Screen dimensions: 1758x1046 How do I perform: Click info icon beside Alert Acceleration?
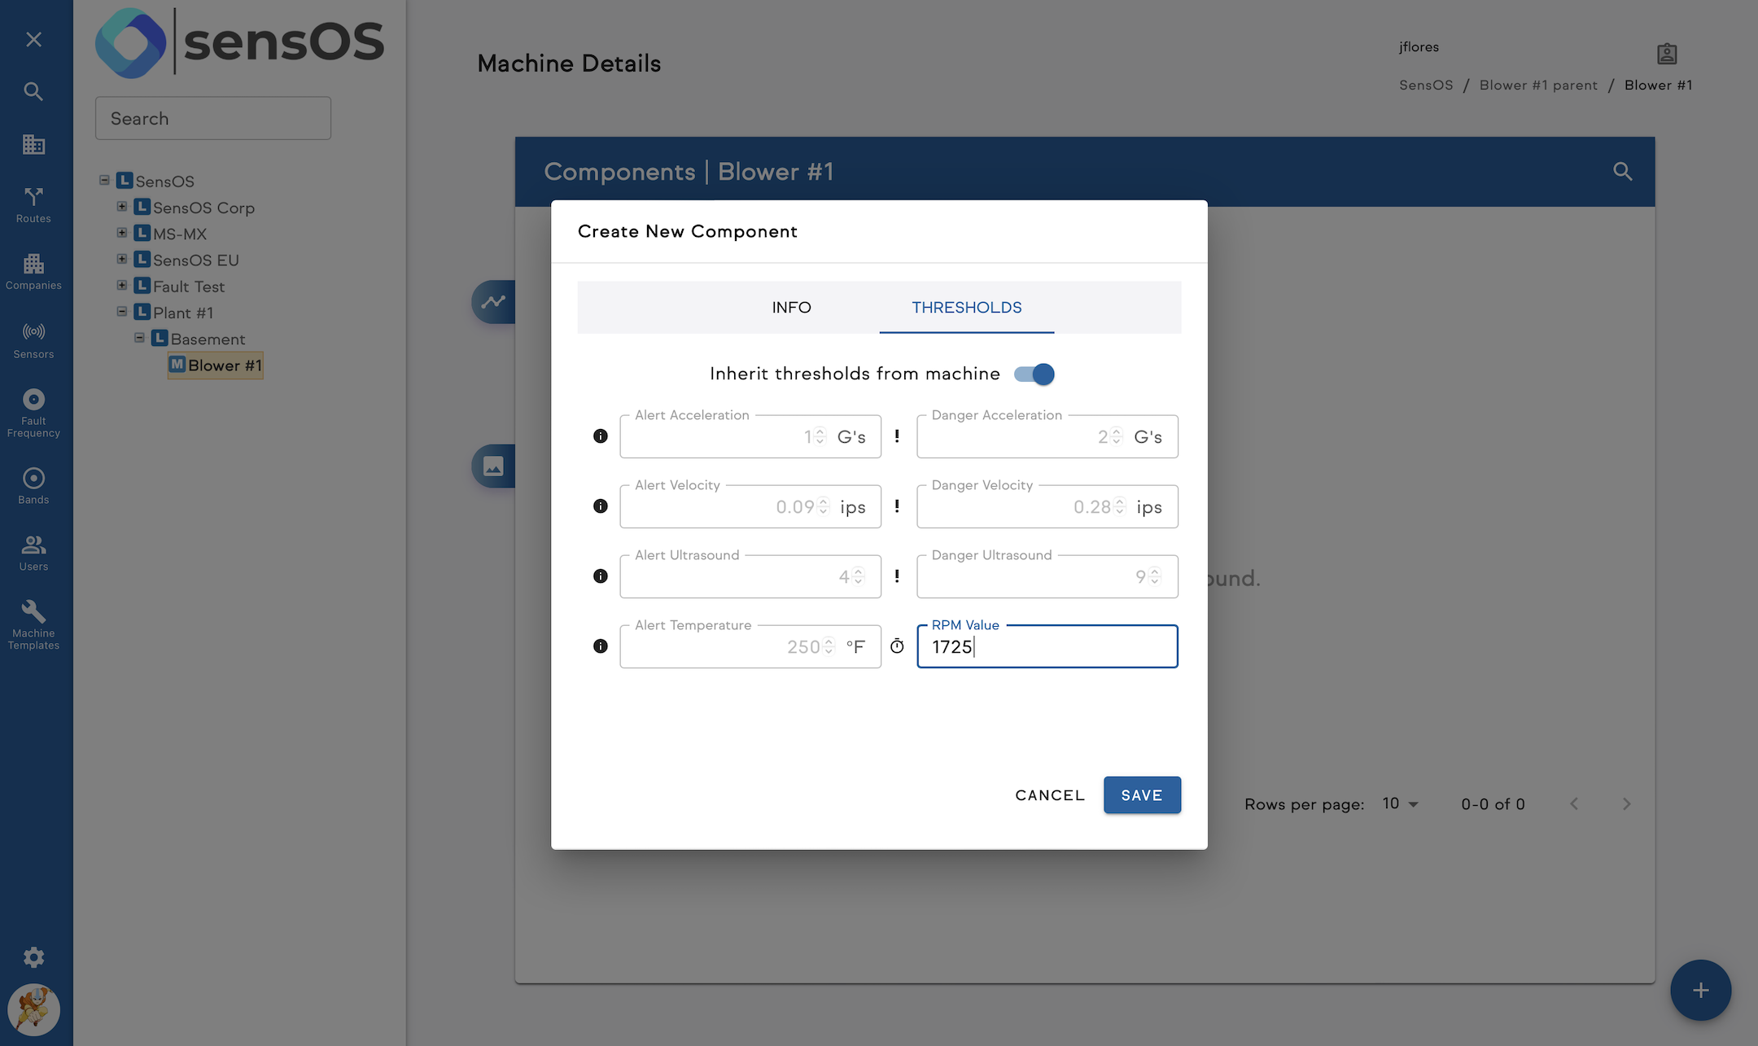click(601, 436)
